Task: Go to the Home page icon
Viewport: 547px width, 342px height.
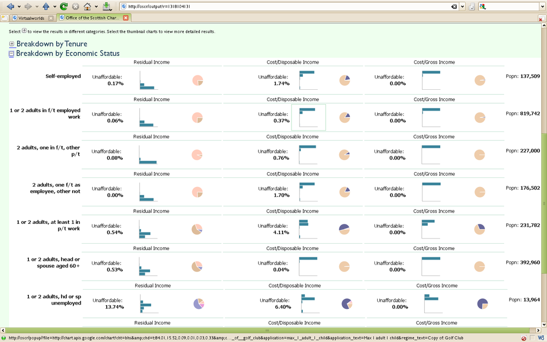Action: pyautogui.click(x=87, y=6)
